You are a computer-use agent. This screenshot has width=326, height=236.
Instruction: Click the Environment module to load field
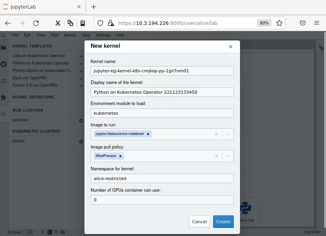coord(162,113)
